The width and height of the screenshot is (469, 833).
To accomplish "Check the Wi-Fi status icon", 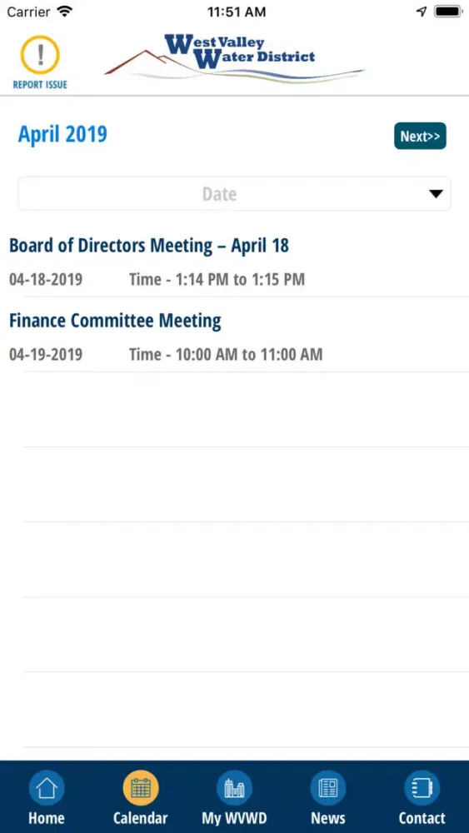I will click(x=65, y=12).
